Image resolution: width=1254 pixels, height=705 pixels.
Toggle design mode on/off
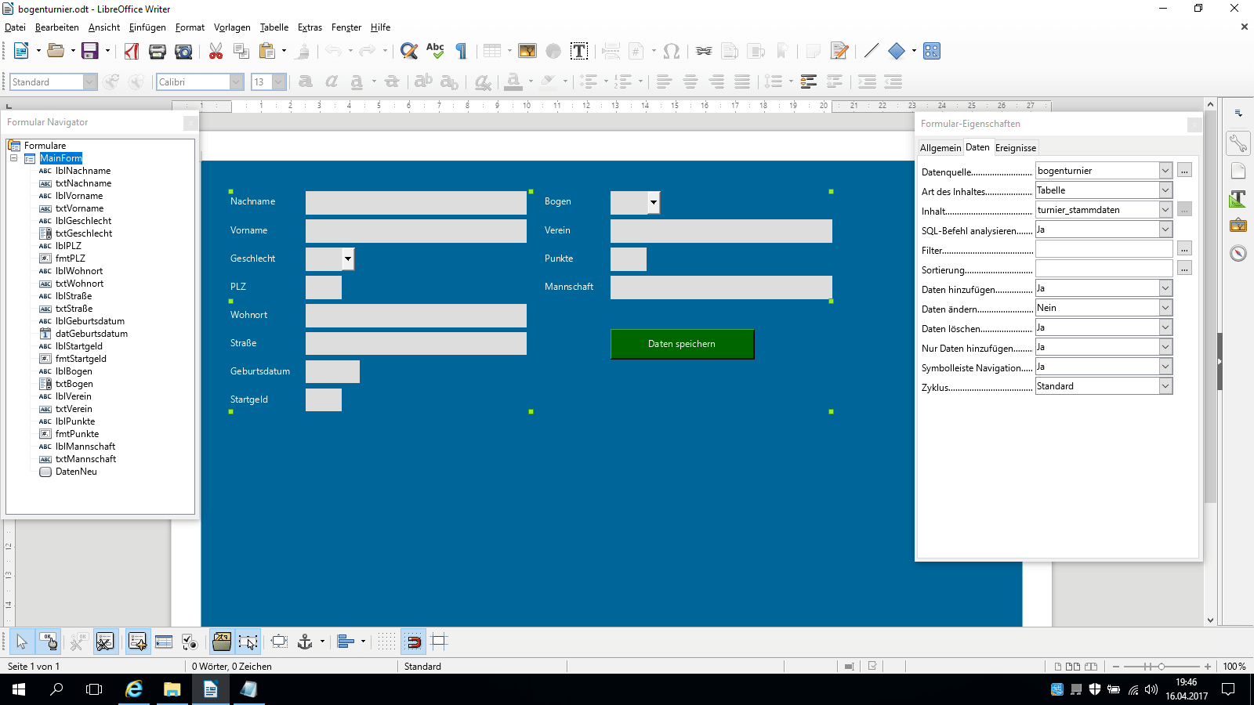point(48,642)
